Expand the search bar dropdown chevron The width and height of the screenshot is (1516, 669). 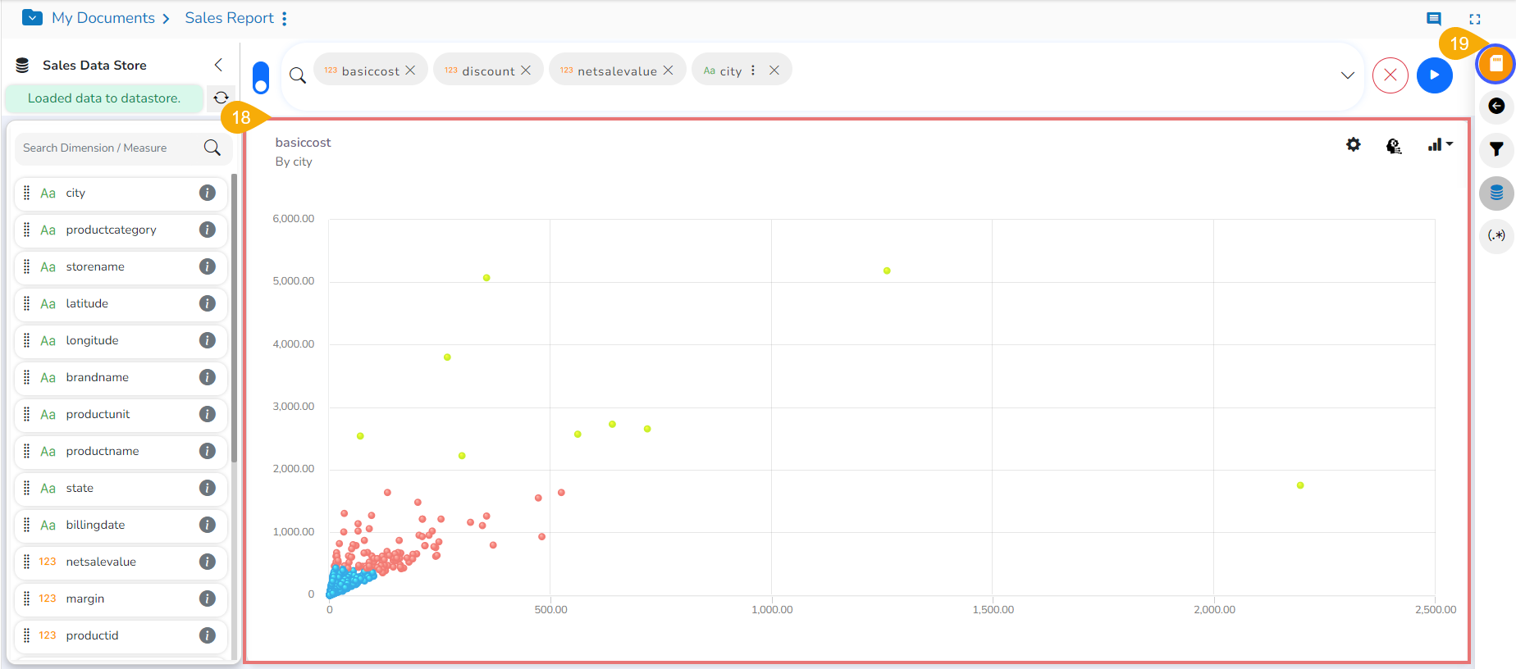coord(1347,75)
